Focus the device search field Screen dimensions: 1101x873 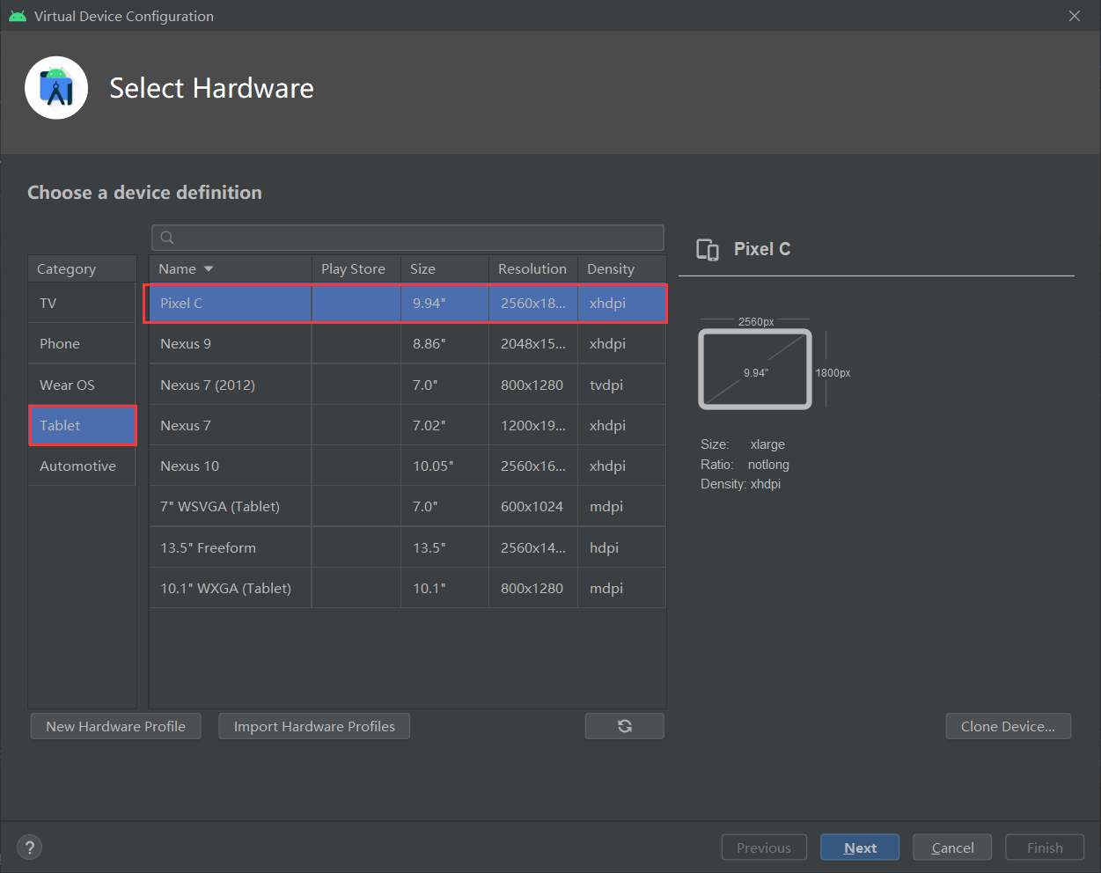[x=407, y=238]
